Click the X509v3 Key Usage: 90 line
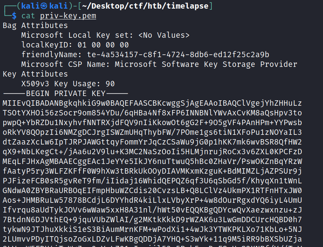The image size is (323, 247). pos(68,84)
